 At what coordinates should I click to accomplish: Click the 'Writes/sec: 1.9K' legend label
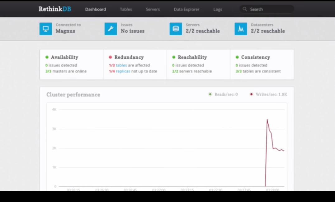click(x=271, y=94)
